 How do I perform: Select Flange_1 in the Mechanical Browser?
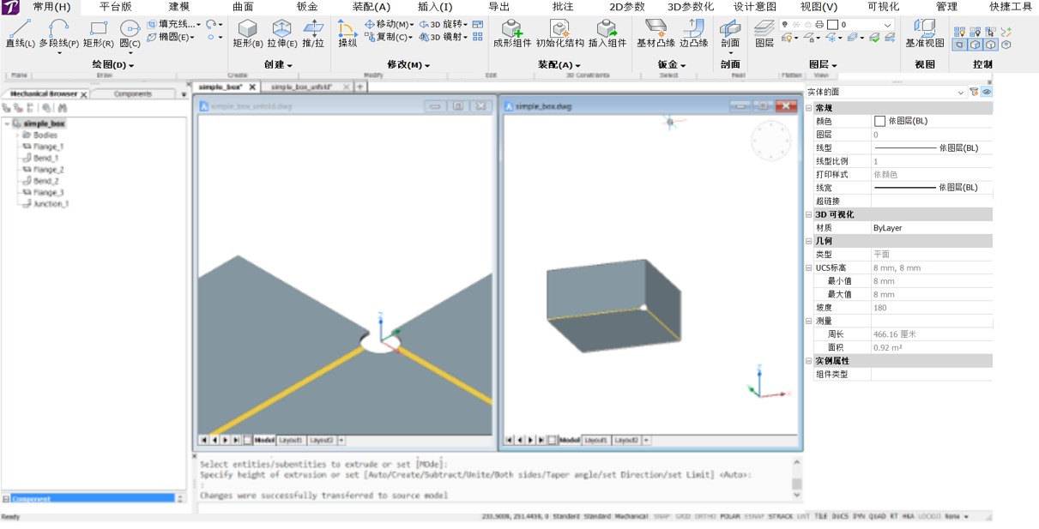pos(48,147)
